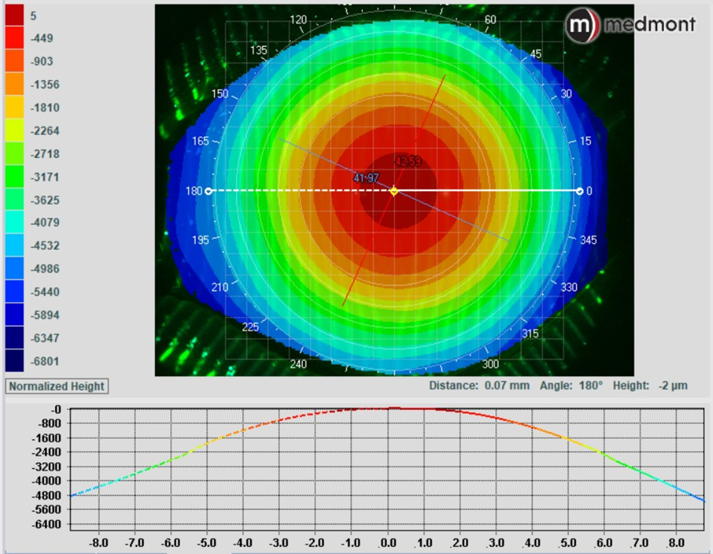Click the 315 degree angle marker
The image size is (713, 554).
pyautogui.click(x=530, y=334)
